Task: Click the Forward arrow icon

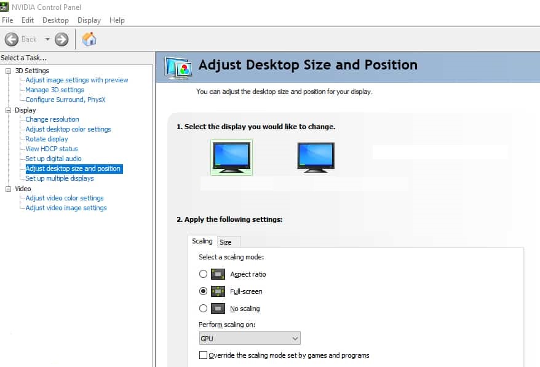Action: (62, 39)
